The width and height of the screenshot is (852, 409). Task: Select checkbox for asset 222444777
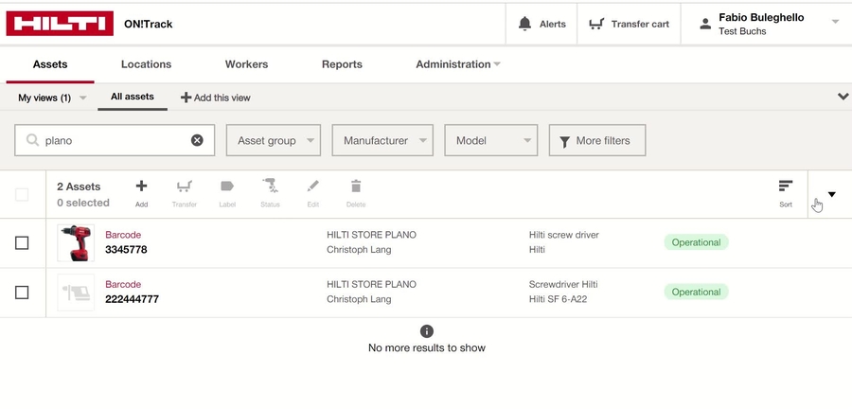pyautogui.click(x=22, y=293)
